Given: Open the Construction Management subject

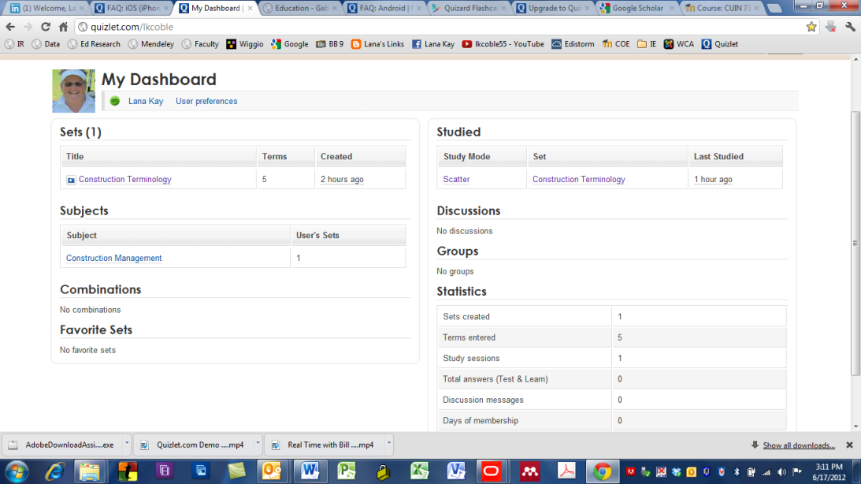Looking at the screenshot, I should [113, 258].
